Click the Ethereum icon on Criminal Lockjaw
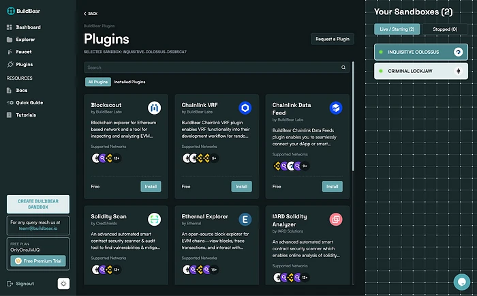Image resolution: width=477 pixels, height=296 pixels. 458,71
